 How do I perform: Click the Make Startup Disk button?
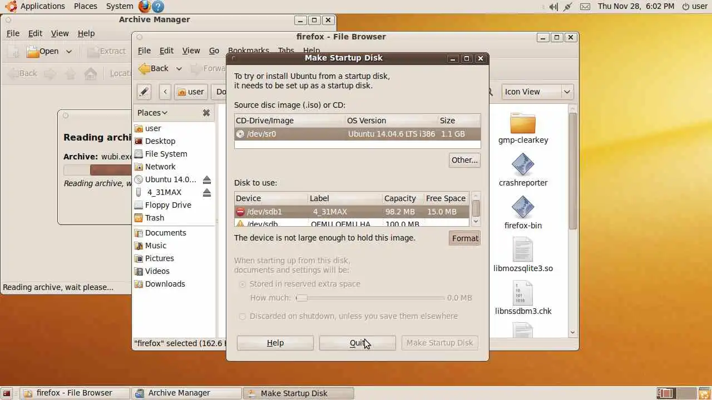pos(439,343)
